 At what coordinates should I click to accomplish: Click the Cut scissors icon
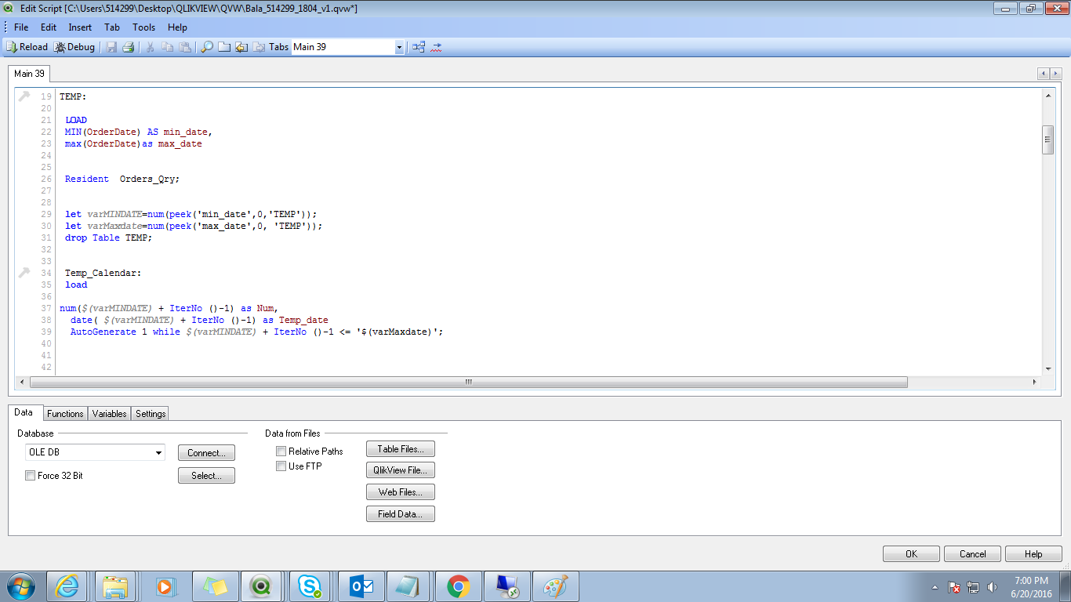(150, 47)
